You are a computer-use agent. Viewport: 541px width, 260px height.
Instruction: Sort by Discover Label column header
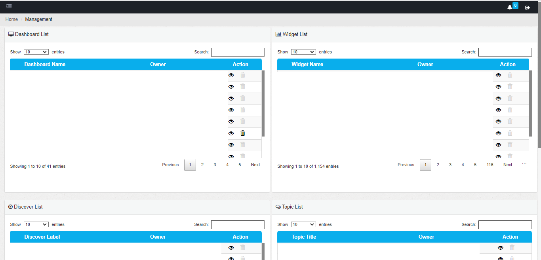42,237
